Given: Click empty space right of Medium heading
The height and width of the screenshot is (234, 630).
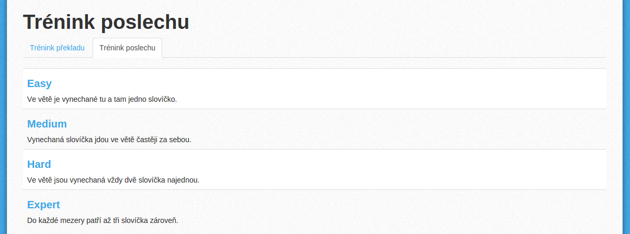Looking at the screenshot, I should coord(322,124).
